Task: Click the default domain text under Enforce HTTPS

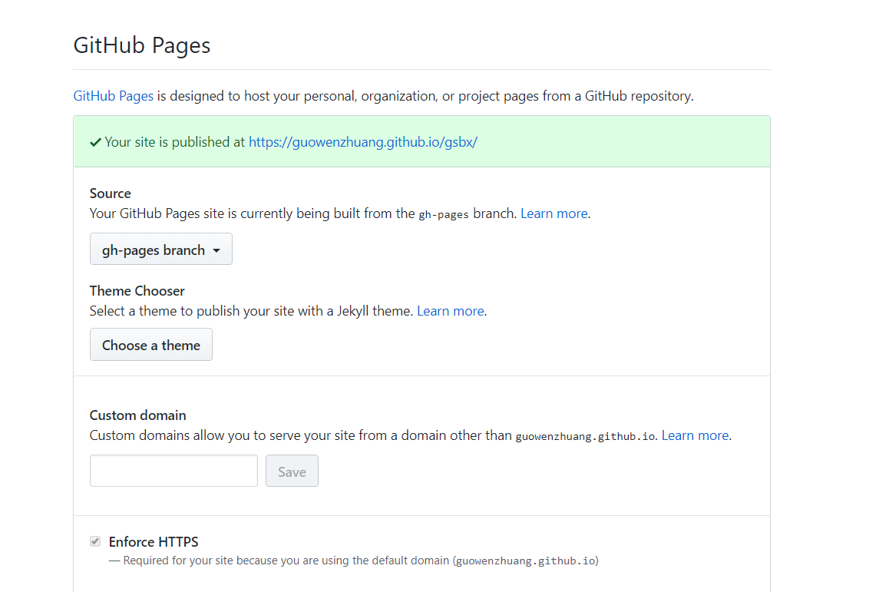Action: tap(525, 561)
